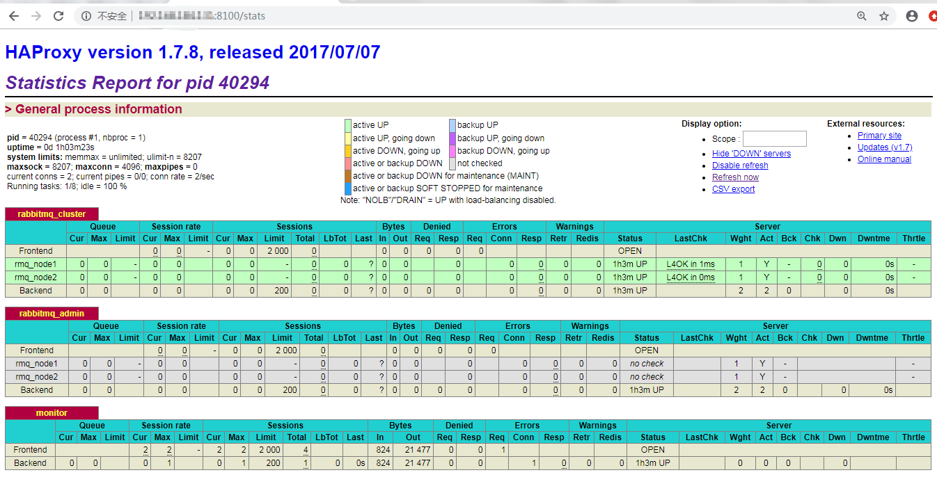
Task: Click the browser back arrow
Action: click(14, 16)
